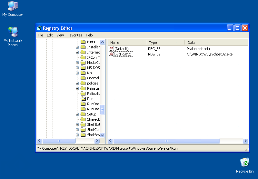
Task: Click the MediaCo folder icon
Action: [83, 63]
